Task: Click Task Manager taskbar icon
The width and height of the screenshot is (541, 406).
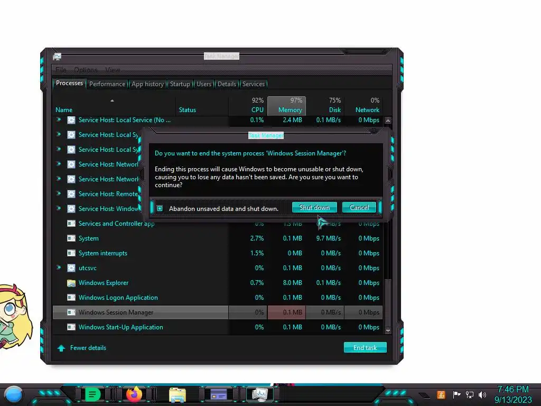Action: (x=260, y=394)
